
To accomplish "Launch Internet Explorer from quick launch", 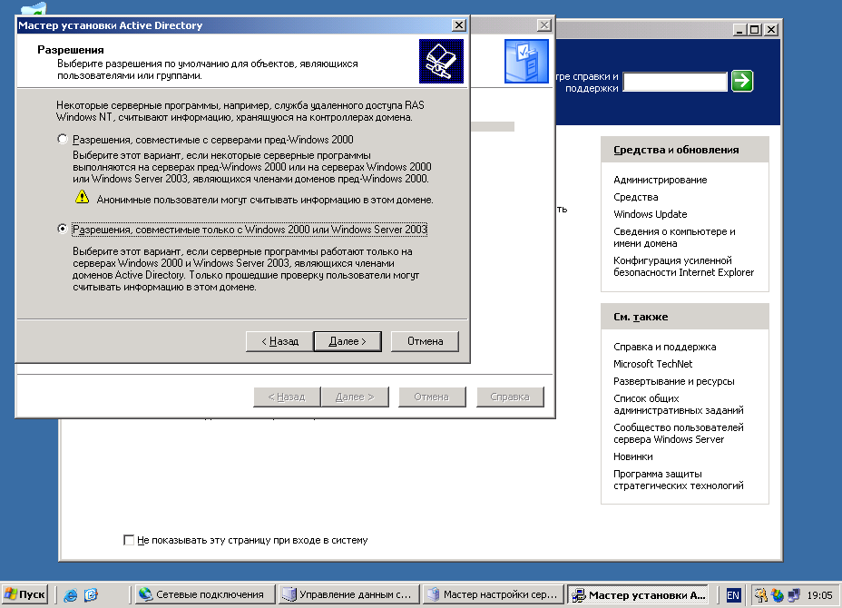I will [x=71, y=594].
